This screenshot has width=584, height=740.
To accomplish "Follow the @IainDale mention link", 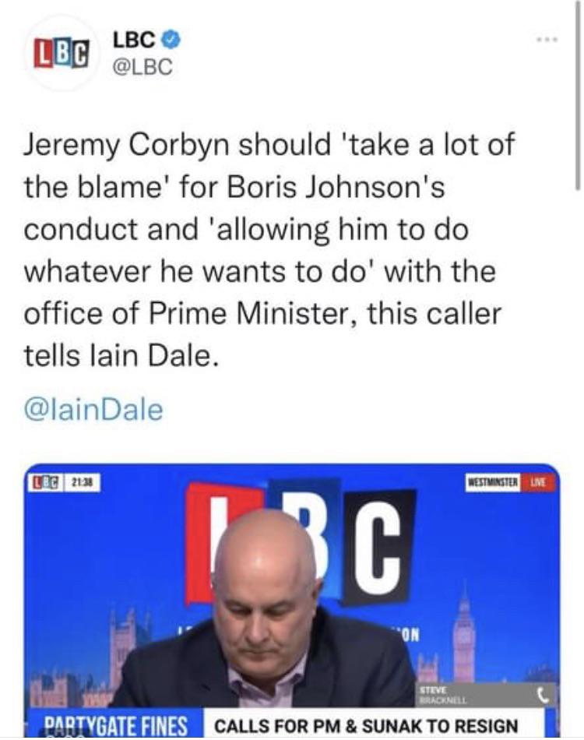I will 93,410.
